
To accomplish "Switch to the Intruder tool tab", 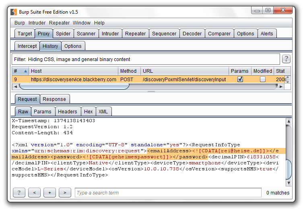I will [x=110, y=34].
